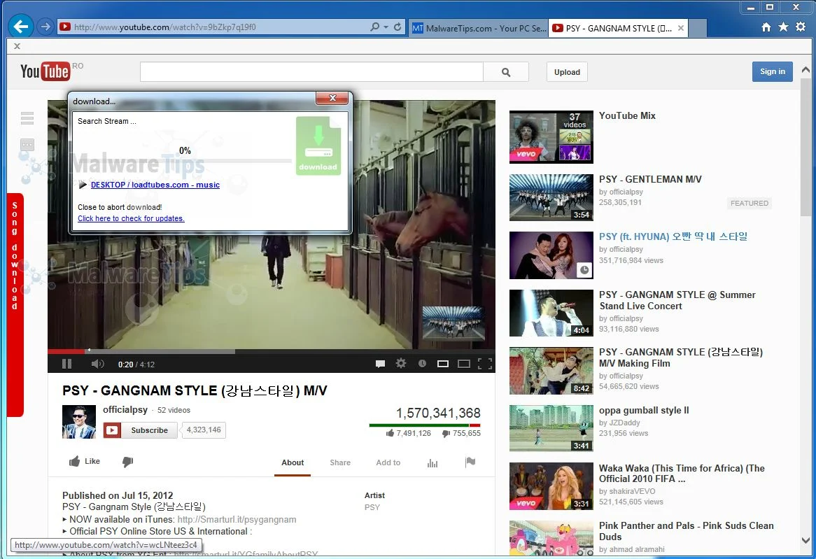Open DESKTOP / loadtubes.com - music link
This screenshot has width=816, height=559.
[x=155, y=185]
